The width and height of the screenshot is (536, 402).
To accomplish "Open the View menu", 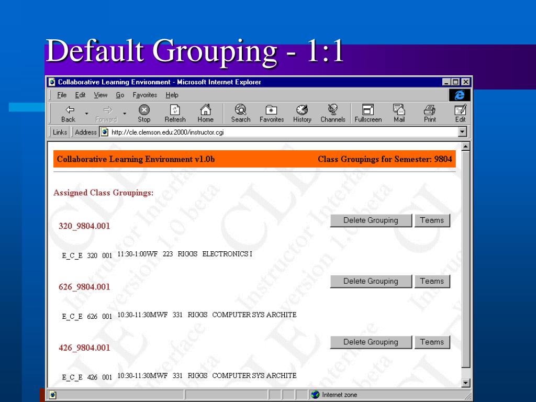I will [100, 95].
